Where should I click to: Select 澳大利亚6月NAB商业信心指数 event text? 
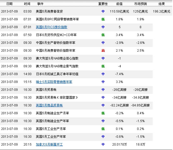click(57, 58)
